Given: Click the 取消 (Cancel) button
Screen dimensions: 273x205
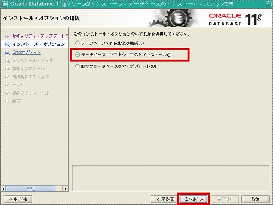Looking at the screenshot, I should tap(256, 199).
